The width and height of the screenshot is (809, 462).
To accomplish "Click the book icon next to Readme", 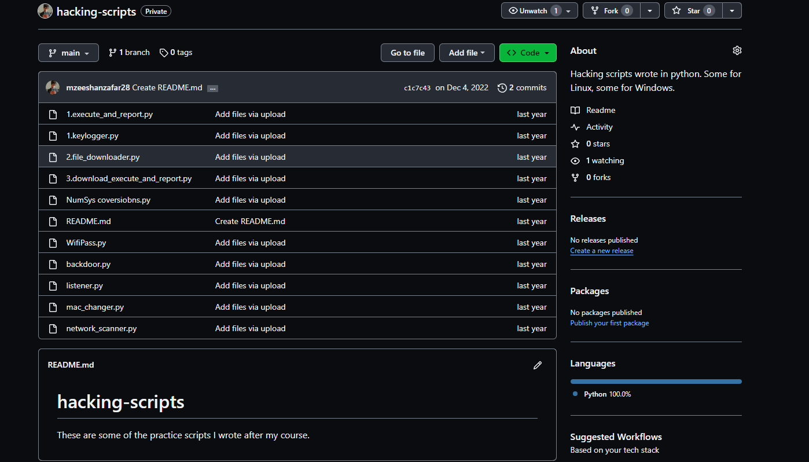I will click(x=575, y=110).
